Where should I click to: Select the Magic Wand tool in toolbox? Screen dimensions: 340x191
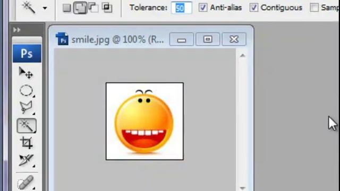click(x=27, y=126)
